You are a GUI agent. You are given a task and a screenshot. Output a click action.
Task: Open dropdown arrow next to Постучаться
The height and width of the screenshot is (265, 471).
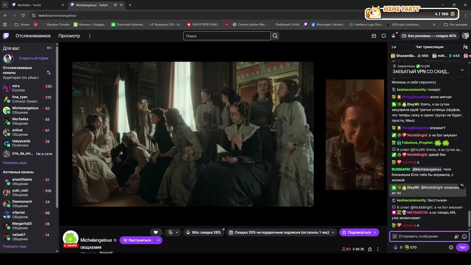click(159, 240)
